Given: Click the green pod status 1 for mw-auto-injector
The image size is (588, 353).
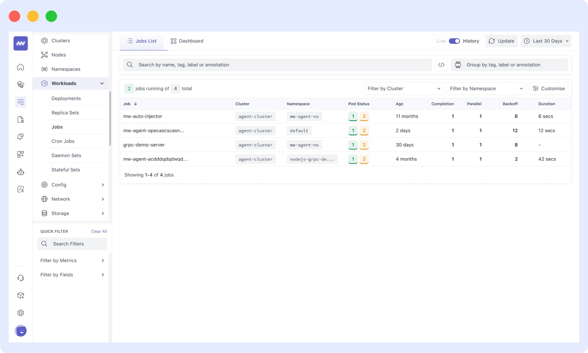Looking at the screenshot, I should point(353,117).
